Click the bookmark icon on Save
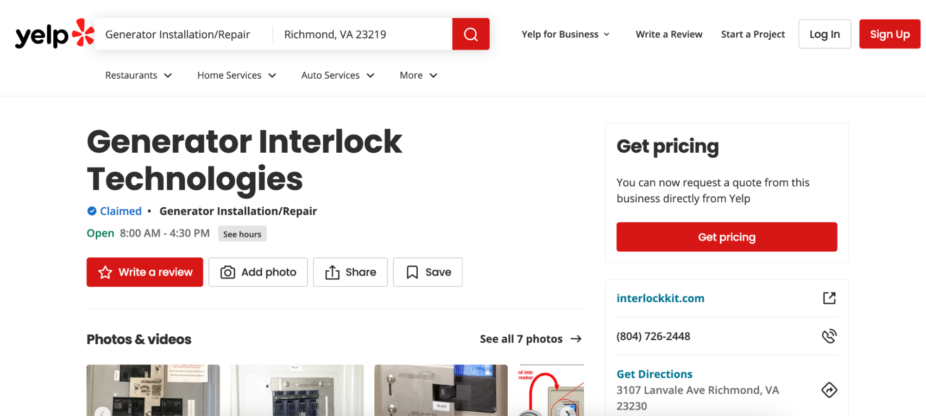Viewport: 926px width, 416px height. [412, 272]
